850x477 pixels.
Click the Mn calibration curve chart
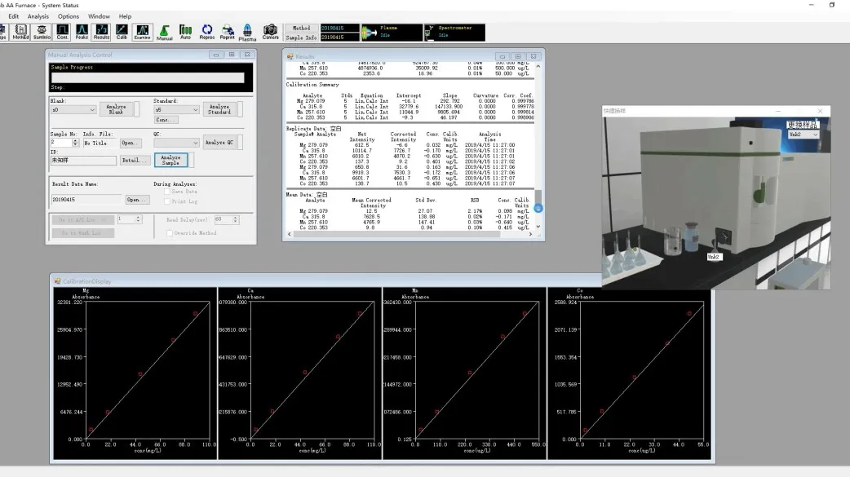pyautogui.click(x=465, y=373)
